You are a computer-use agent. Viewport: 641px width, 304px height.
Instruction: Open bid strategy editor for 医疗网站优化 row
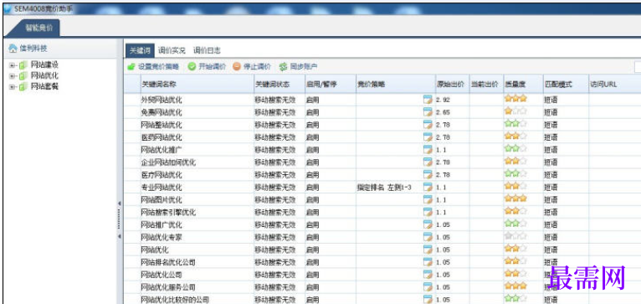coord(428,175)
